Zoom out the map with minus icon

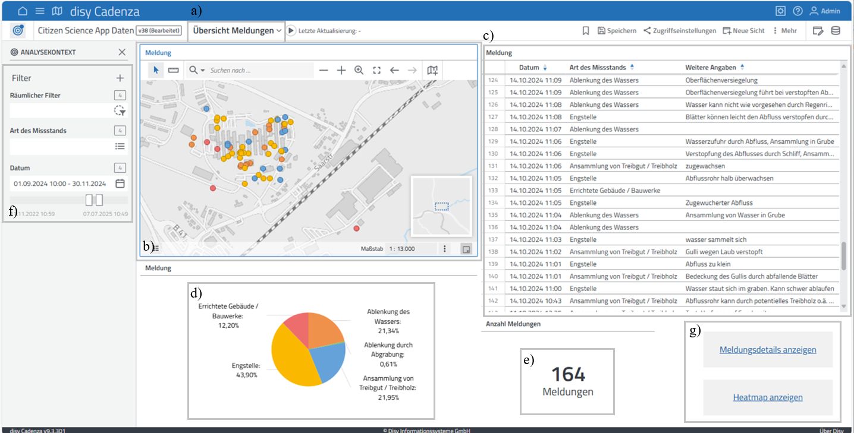click(324, 70)
